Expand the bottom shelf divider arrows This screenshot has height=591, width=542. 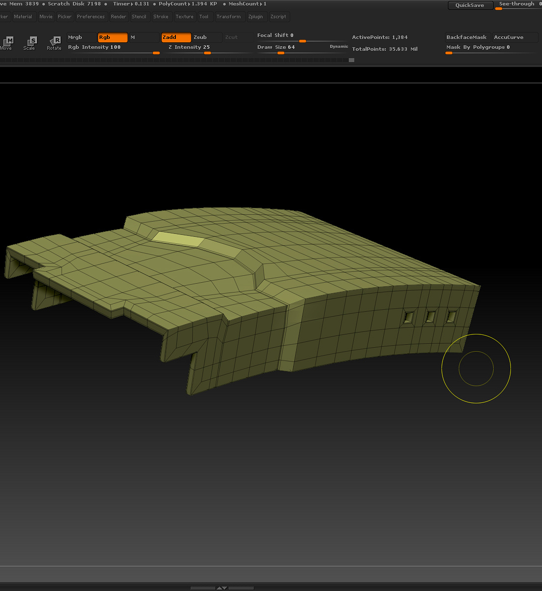[x=222, y=588]
